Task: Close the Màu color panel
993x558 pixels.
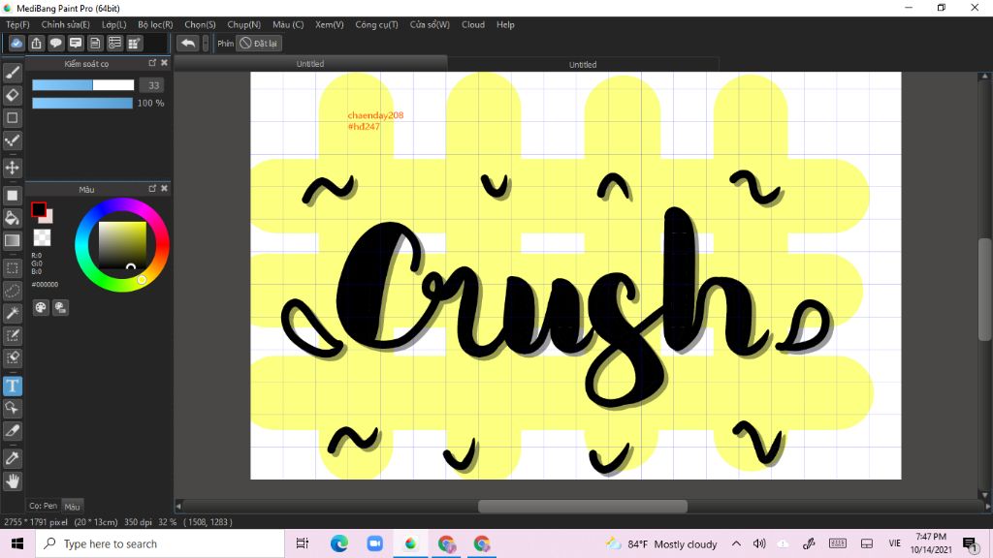Action: pos(164,189)
